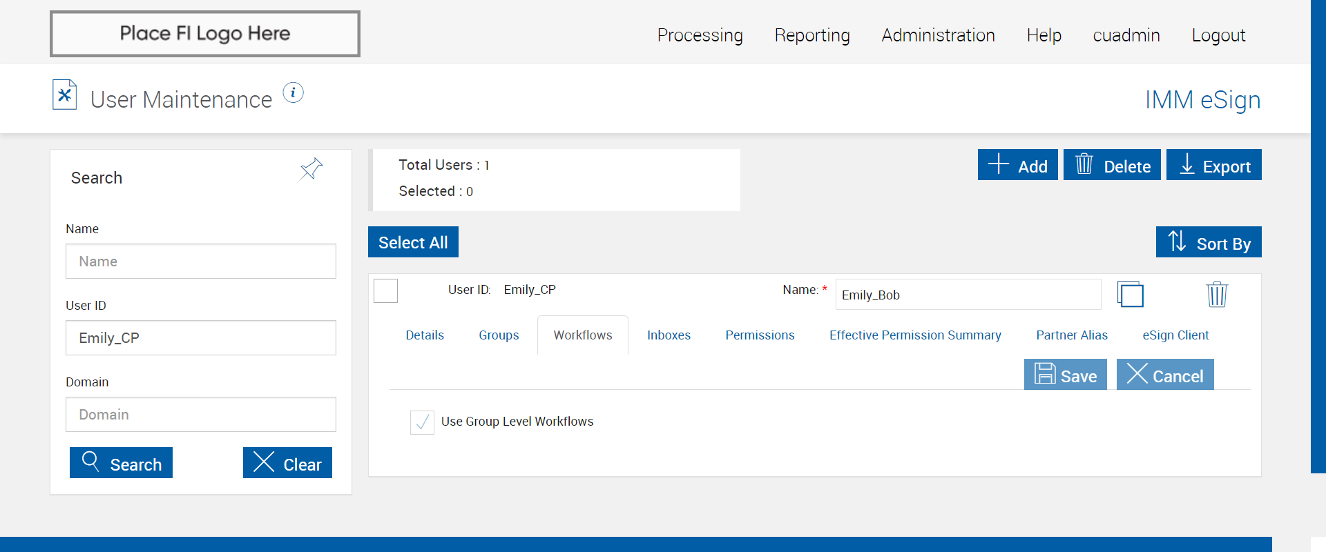Click the copy user icon beside Name

[1130, 295]
